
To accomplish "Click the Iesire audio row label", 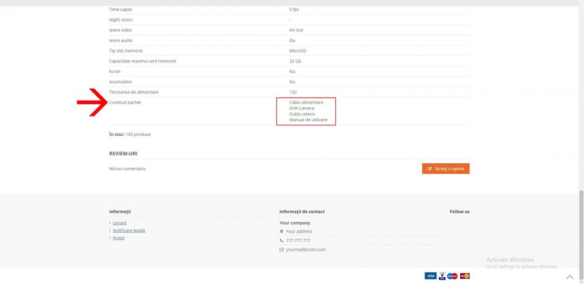I will [x=121, y=40].
